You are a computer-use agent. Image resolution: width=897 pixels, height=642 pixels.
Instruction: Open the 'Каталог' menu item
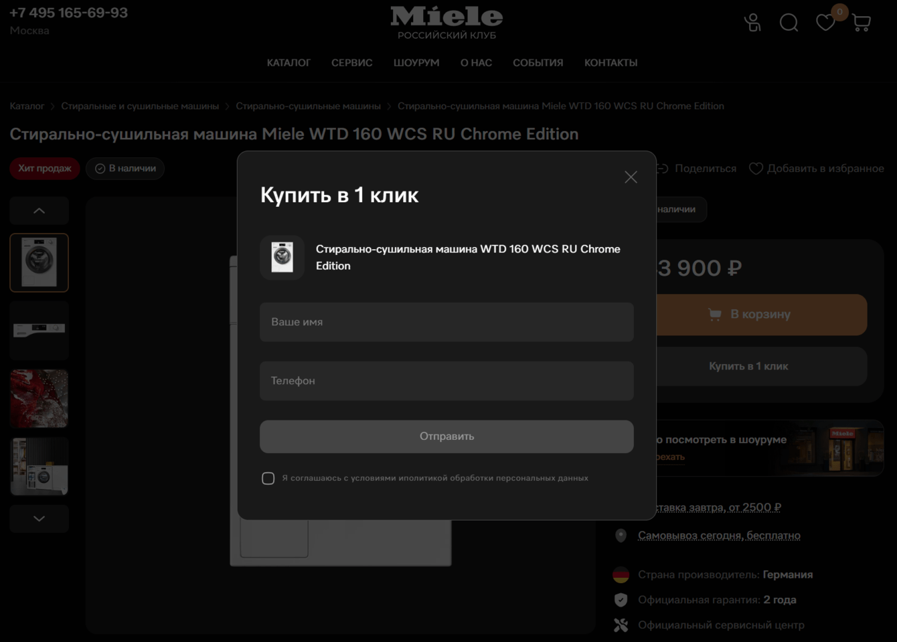289,63
